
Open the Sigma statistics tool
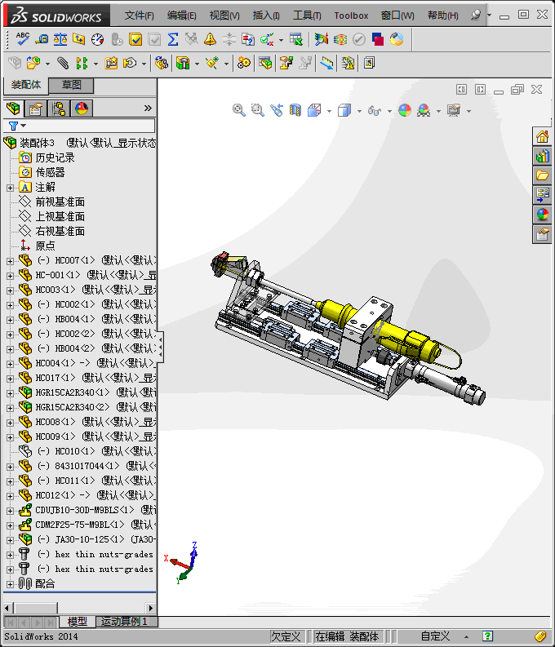pyautogui.click(x=173, y=39)
